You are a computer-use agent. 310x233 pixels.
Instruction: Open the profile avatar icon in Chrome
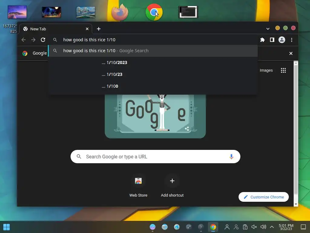coord(282,40)
